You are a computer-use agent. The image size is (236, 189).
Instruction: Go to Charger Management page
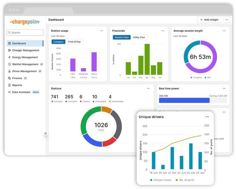(x=25, y=50)
